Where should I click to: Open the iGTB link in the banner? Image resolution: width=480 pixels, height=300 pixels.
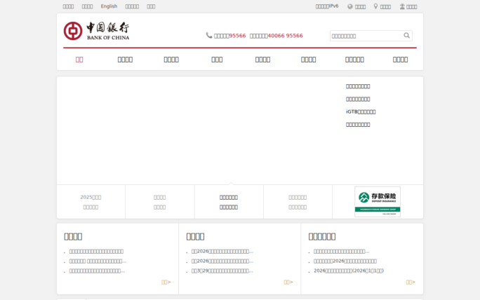click(x=361, y=111)
